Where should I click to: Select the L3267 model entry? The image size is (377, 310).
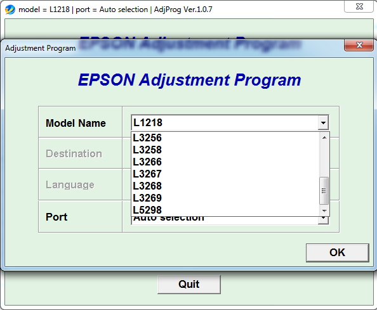[x=226, y=174]
